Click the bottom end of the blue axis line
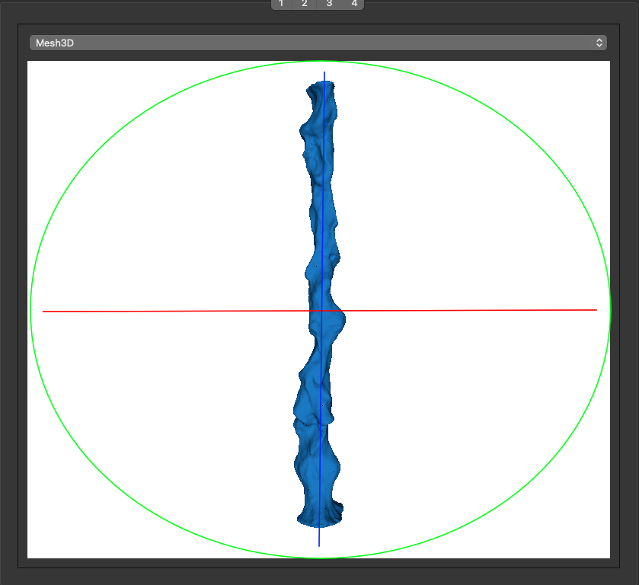Image resolution: width=639 pixels, height=585 pixels. [319, 545]
